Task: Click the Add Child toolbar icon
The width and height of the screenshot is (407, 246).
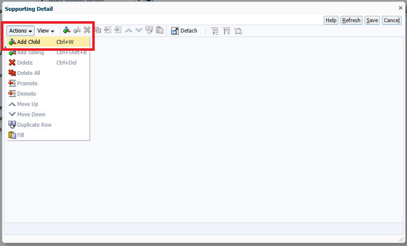Action: (67, 31)
